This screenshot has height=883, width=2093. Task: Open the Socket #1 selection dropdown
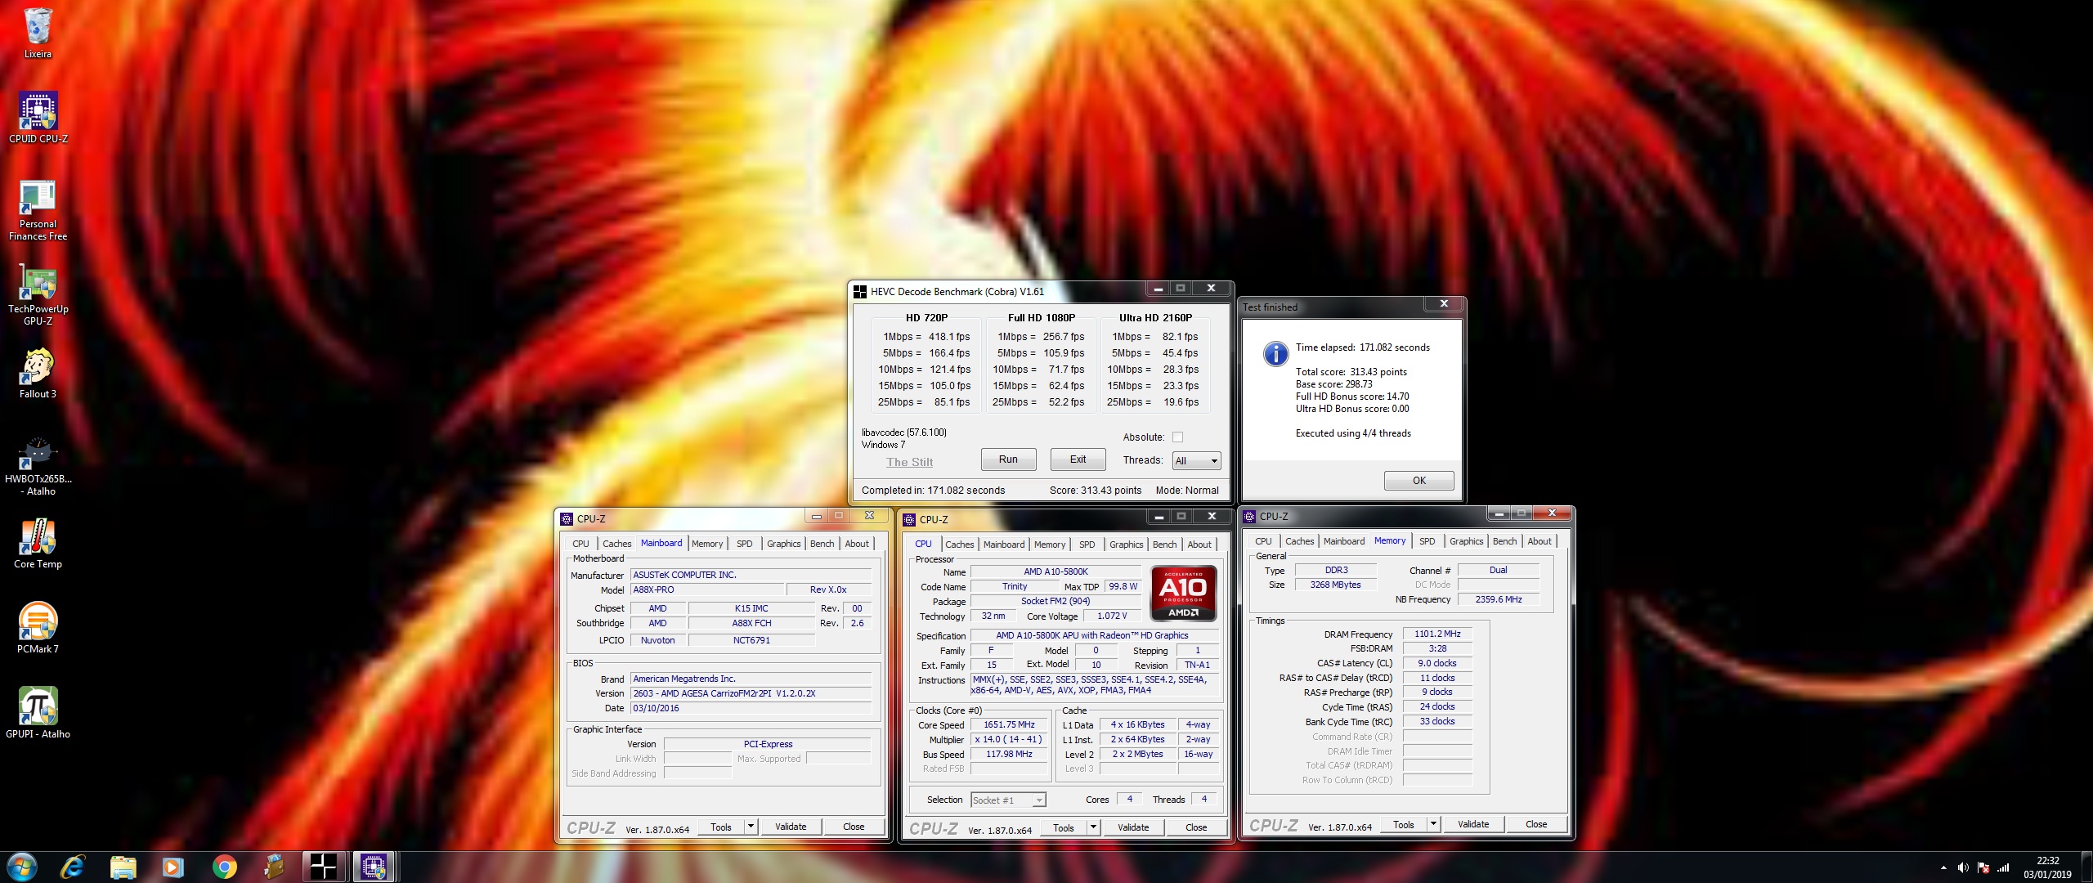(x=1008, y=800)
